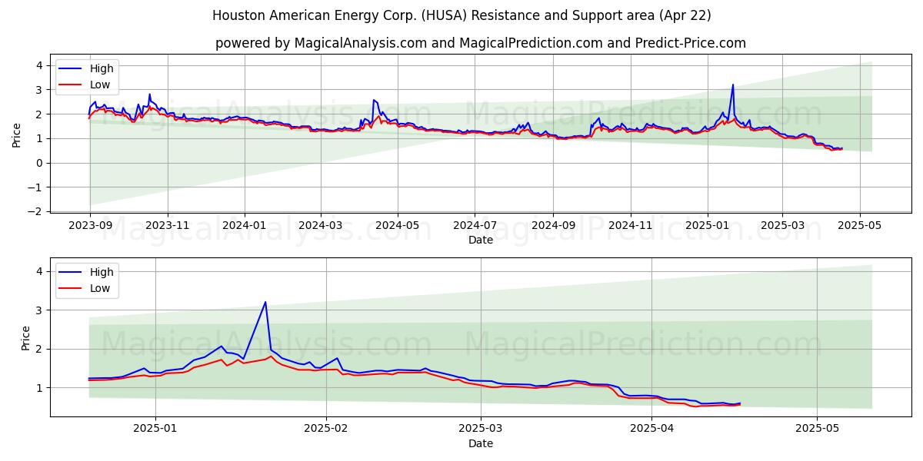Click the end point of the High line in the bottom chart
This screenshot has width=923, height=461.
740,403
